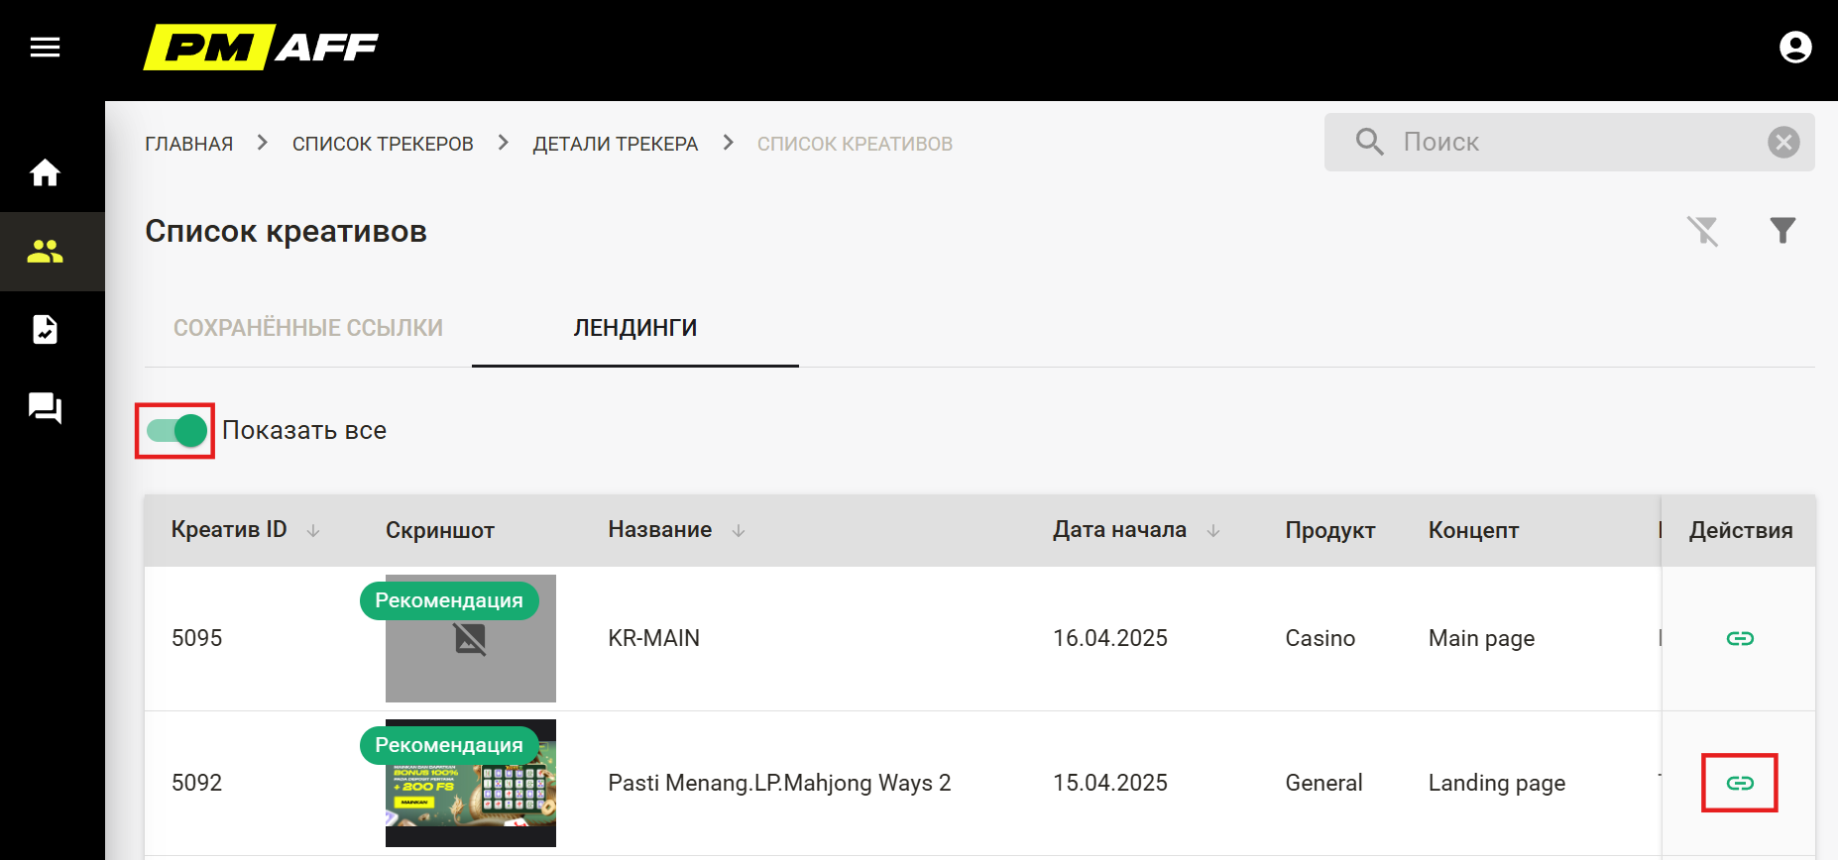Click the Main page concept cell
1838x860 pixels.
click(x=1481, y=639)
